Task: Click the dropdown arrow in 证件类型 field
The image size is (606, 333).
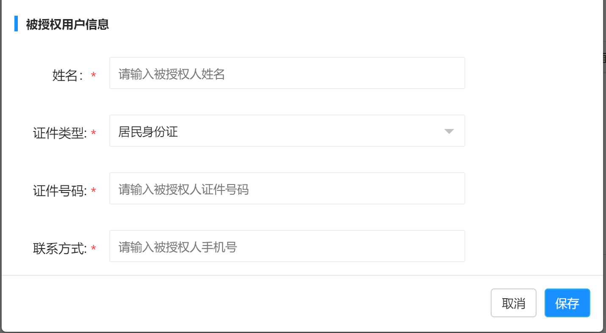Action: (449, 132)
